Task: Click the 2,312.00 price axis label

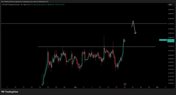Action: (171, 76)
